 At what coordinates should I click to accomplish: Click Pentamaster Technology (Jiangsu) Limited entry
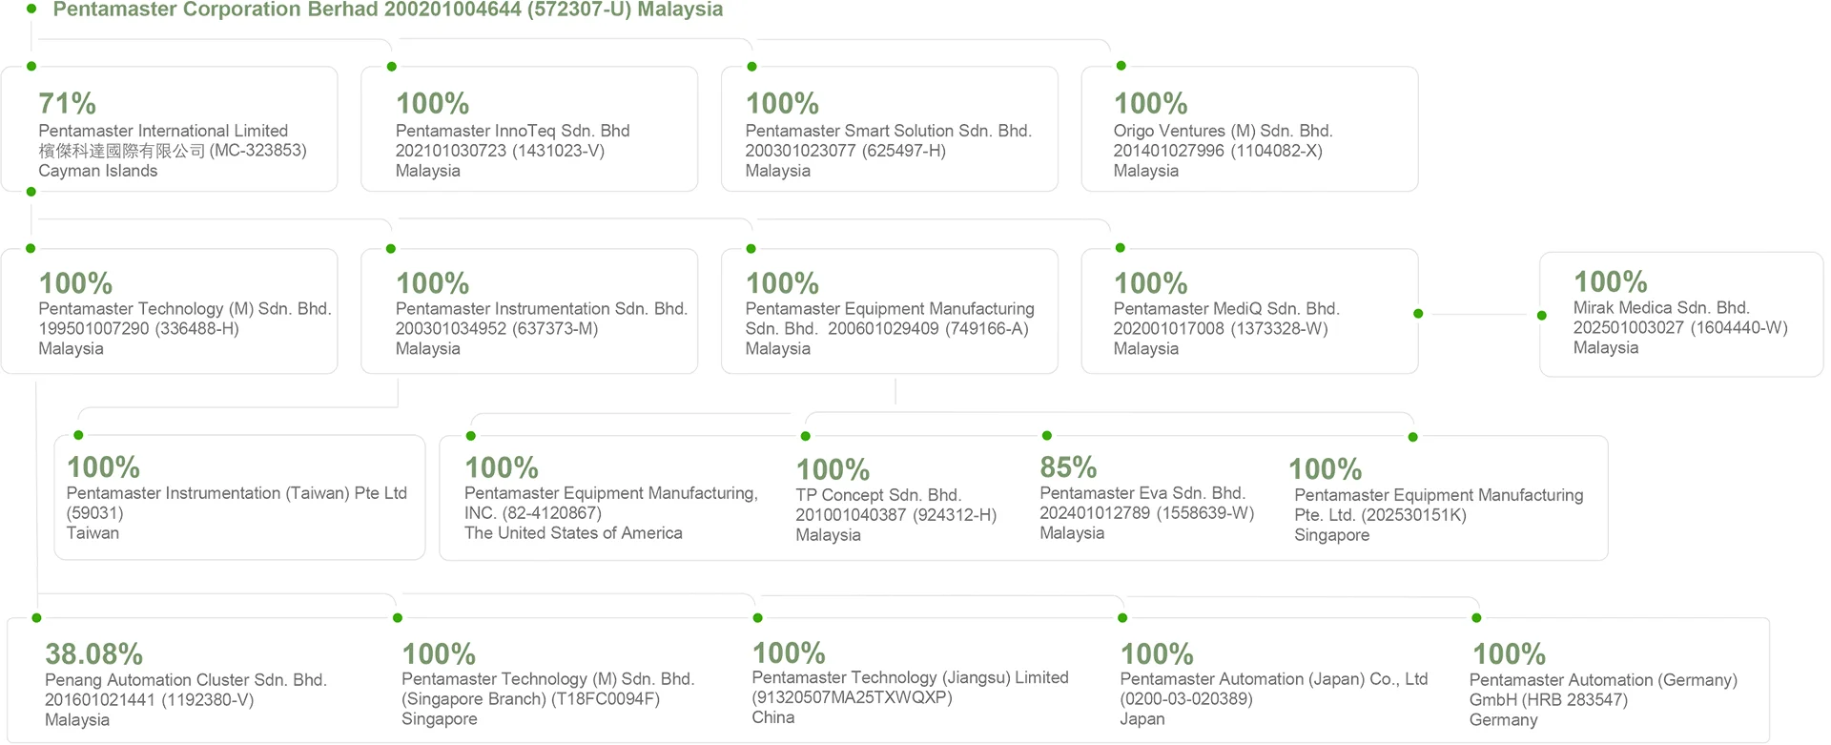[x=910, y=684]
